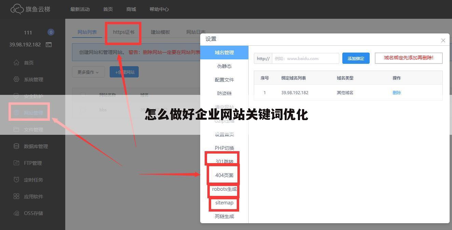The height and width of the screenshot is (230, 452).
Task: Focus the domain input field after http://
Action: [x=305, y=58]
